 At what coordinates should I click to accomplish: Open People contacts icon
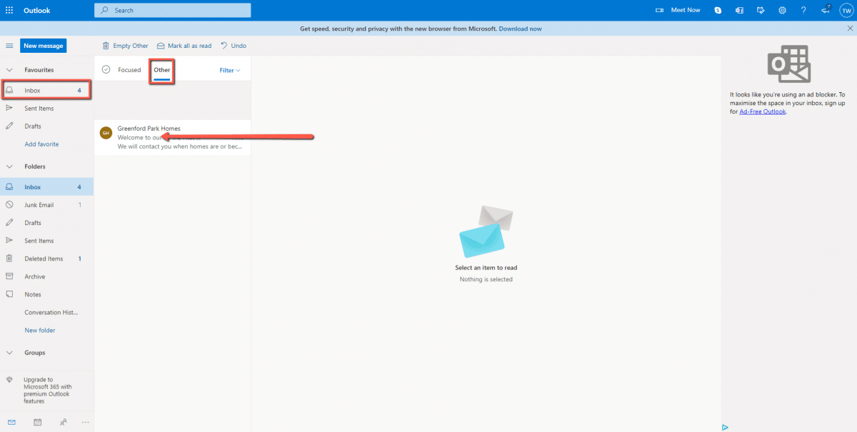(x=64, y=422)
